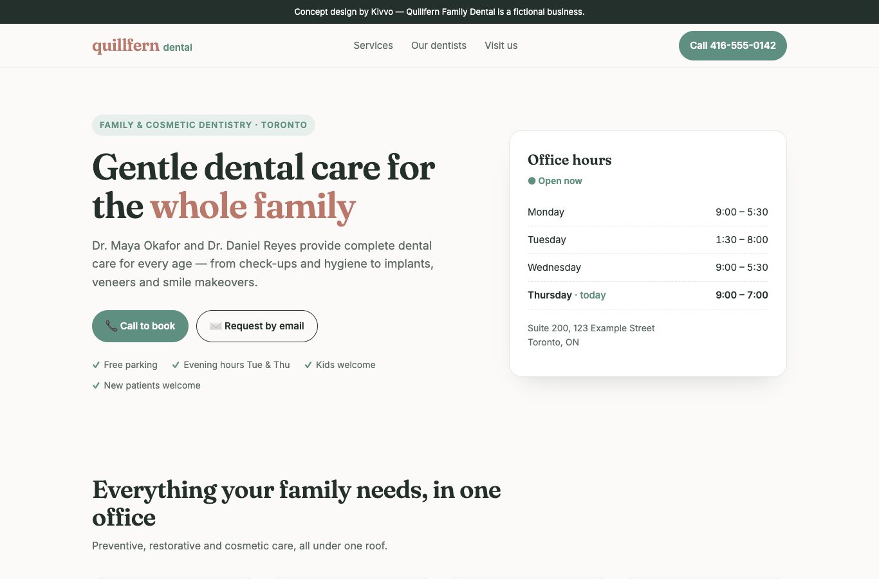879x579 pixels.
Task: Click the Evening hours Tue & Thu text
Action: [x=237, y=365]
